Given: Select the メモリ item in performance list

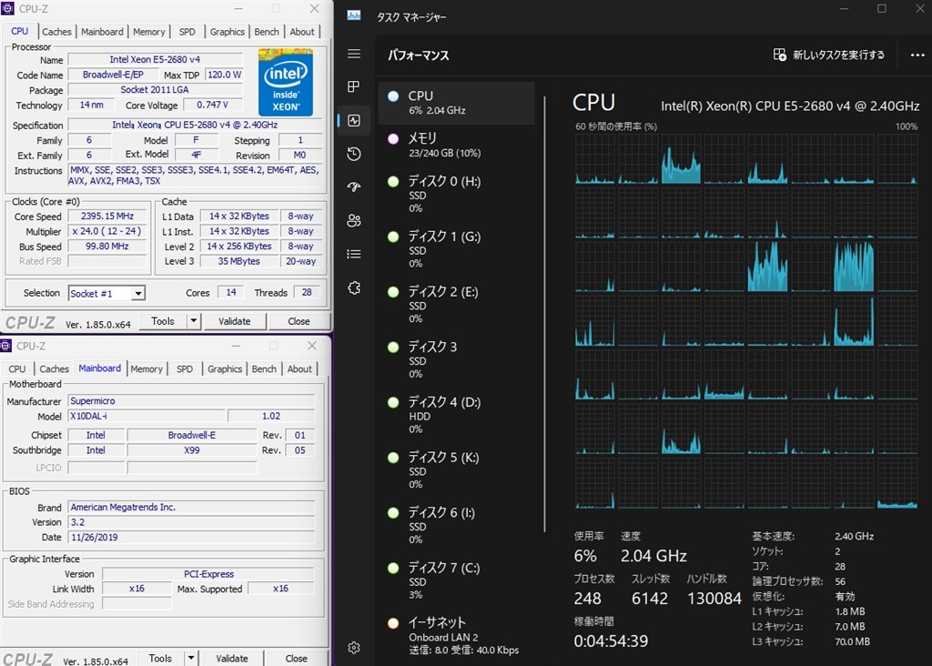Looking at the screenshot, I should 456,145.
